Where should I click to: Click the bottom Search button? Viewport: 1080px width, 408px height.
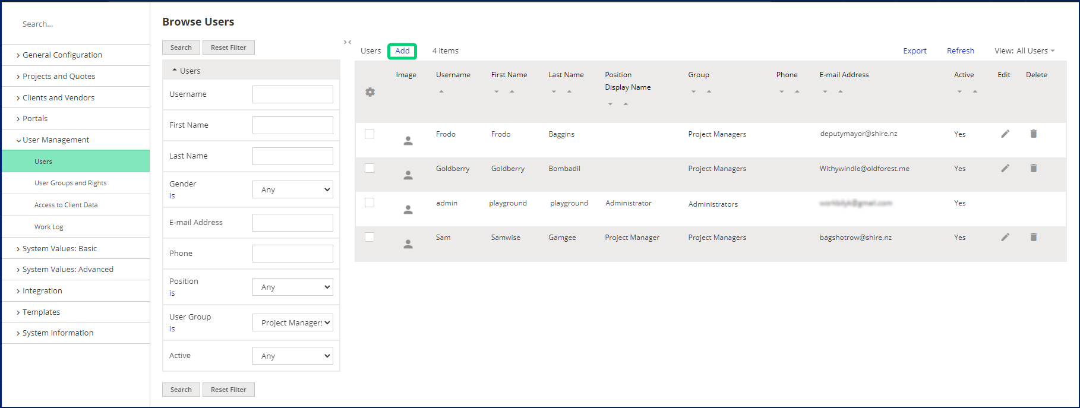click(x=181, y=390)
